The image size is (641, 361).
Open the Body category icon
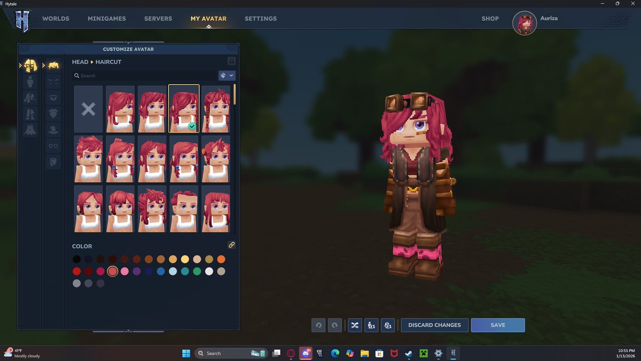pos(30,82)
